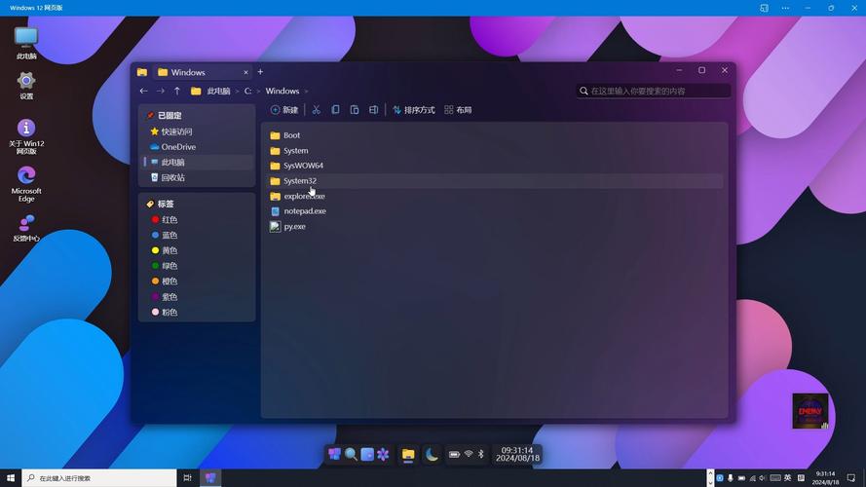Select 回收站 in the sidebar
Screen dimensions: 866x487
197,178
